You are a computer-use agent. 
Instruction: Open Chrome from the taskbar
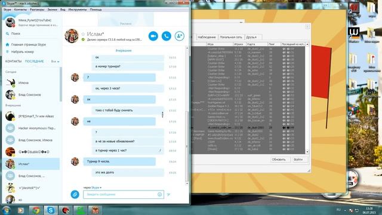(x=36, y=210)
